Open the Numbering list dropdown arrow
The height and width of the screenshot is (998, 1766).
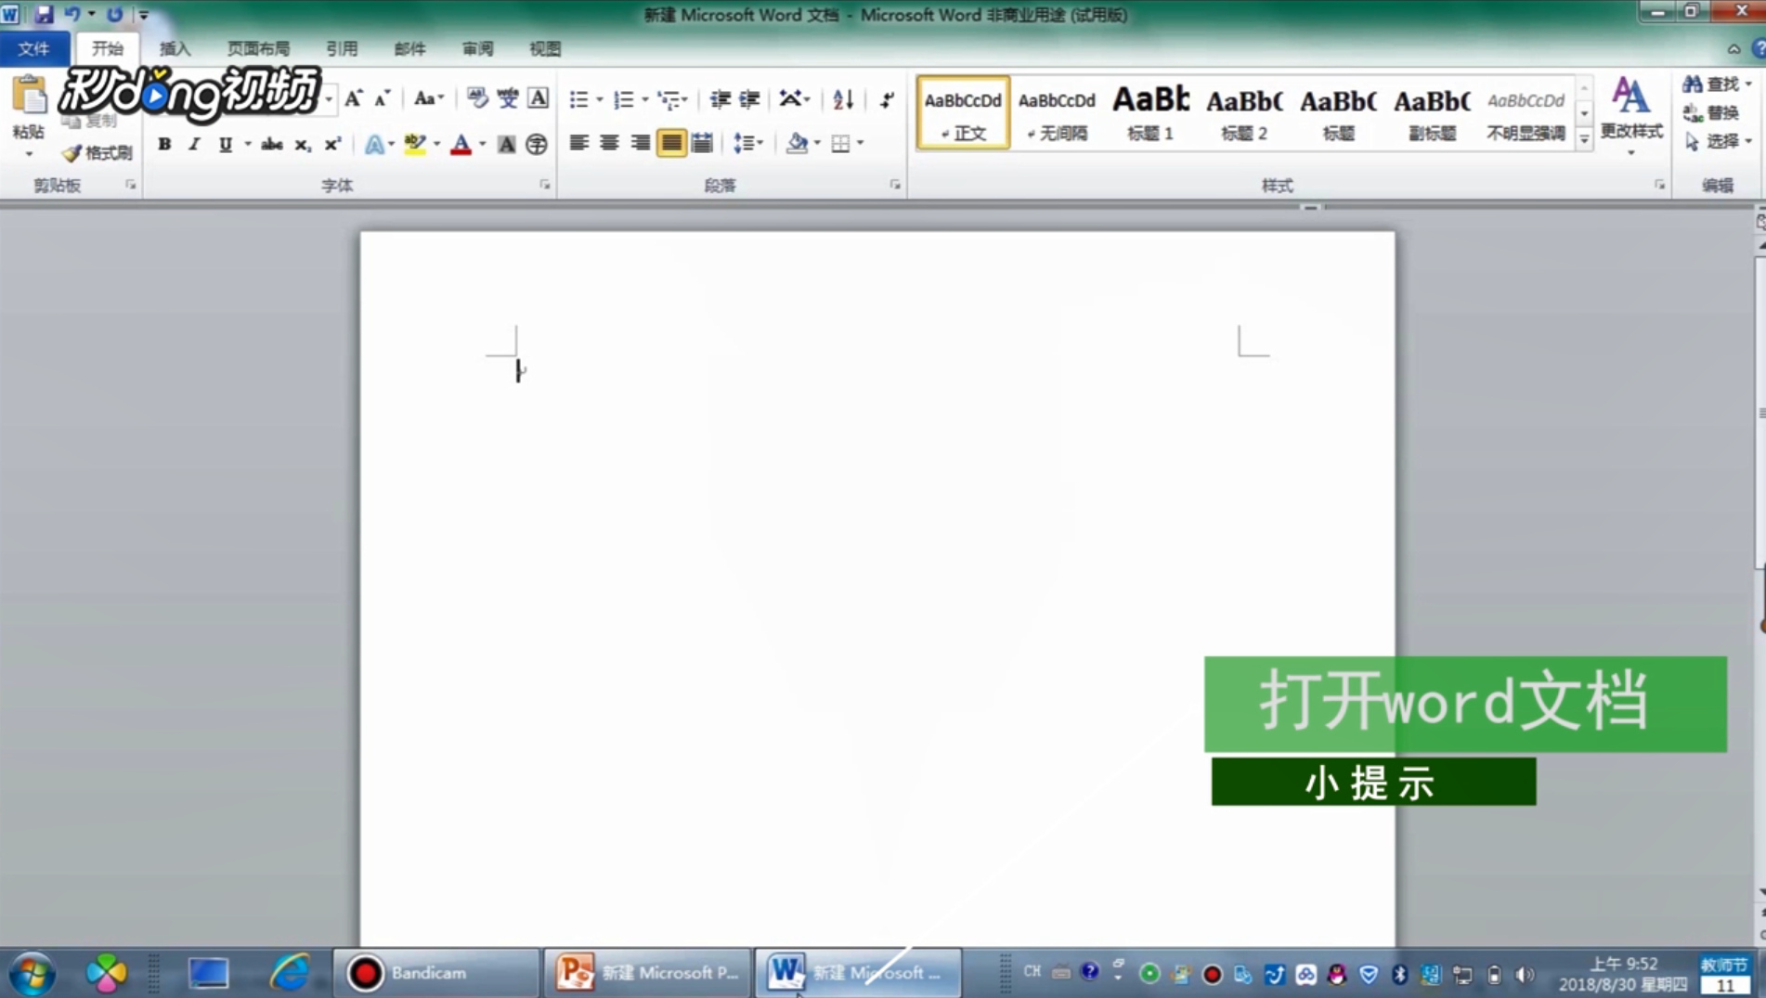(645, 99)
